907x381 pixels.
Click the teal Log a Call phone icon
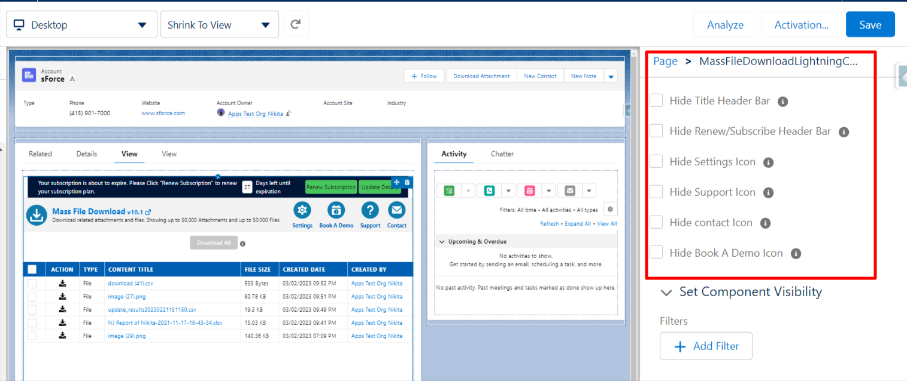(x=489, y=190)
